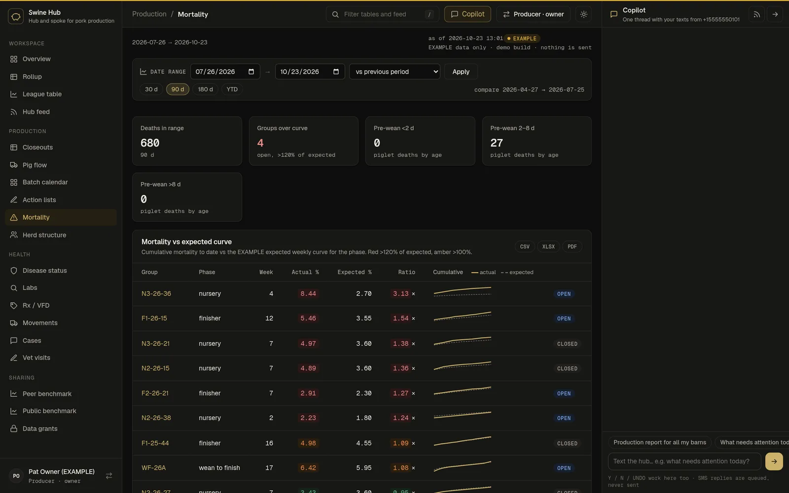Image resolution: width=789 pixels, height=493 pixels.
Task: Click 'Production report for all my barns' suggestion
Action: [x=660, y=442]
